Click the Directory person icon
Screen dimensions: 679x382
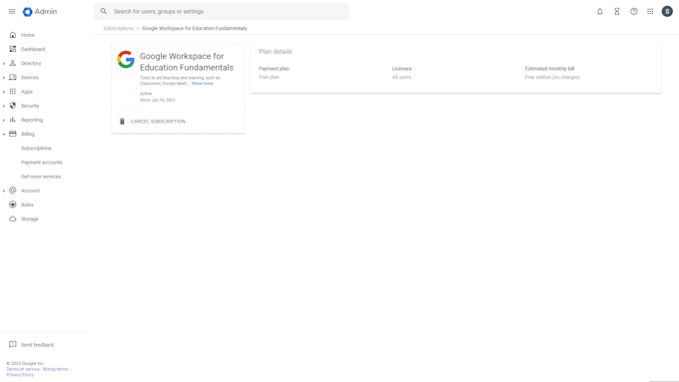coord(13,63)
